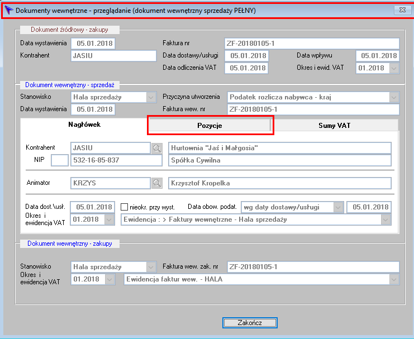Toggle the nieokr. przy wyst. checkbox
This screenshot has height=339, width=414.
point(124,207)
